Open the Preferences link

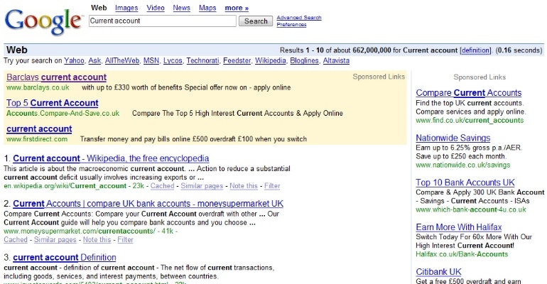click(x=291, y=25)
